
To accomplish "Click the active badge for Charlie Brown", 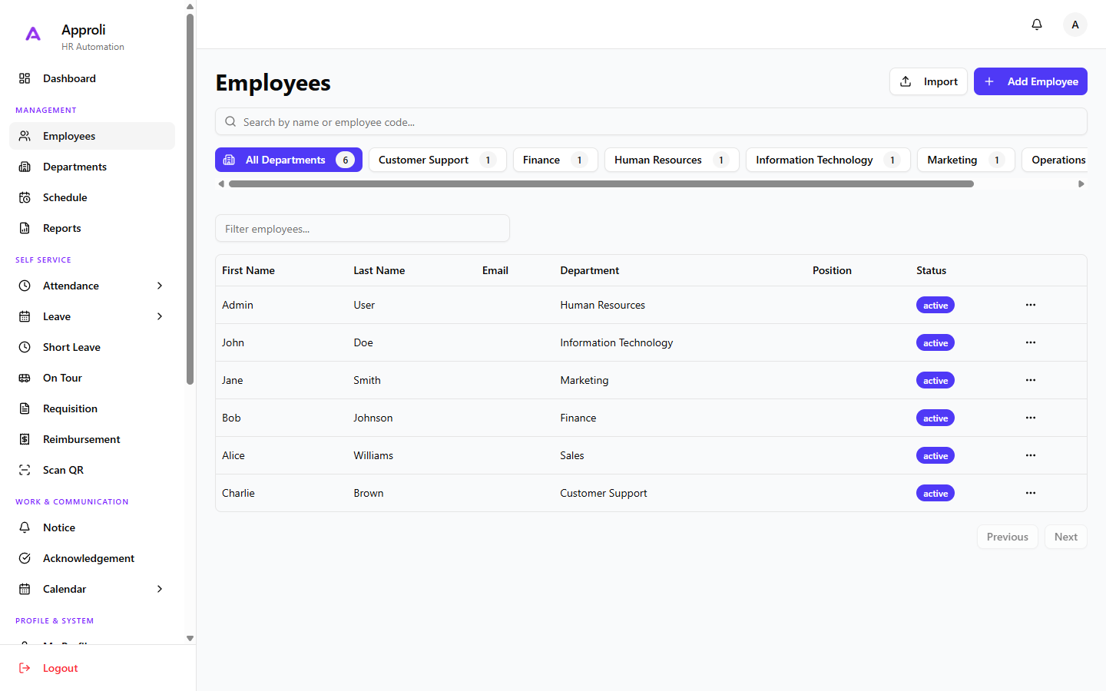I will [935, 493].
